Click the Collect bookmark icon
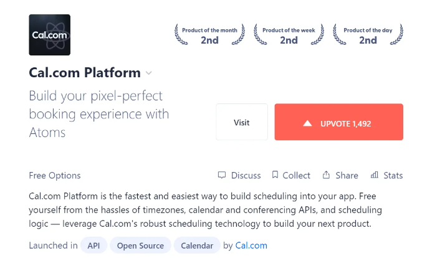This screenshot has height=258, width=445. point(275,175)
